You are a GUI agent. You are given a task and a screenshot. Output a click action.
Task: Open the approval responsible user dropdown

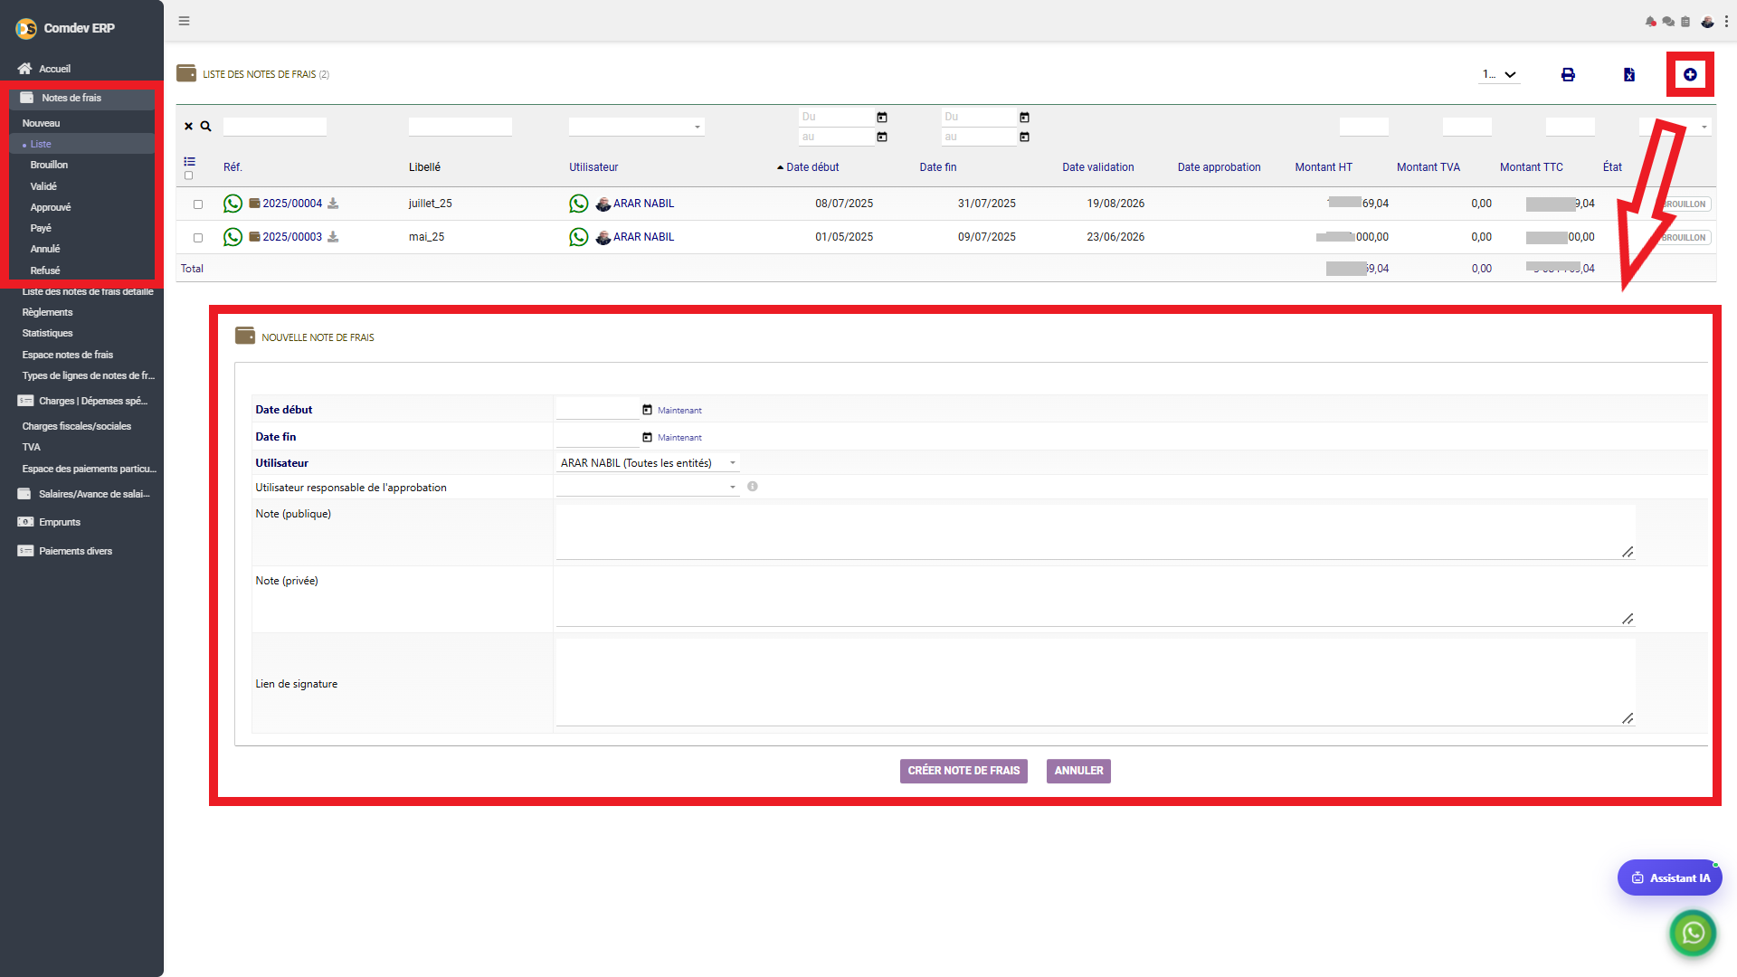(x=648, y=488)
